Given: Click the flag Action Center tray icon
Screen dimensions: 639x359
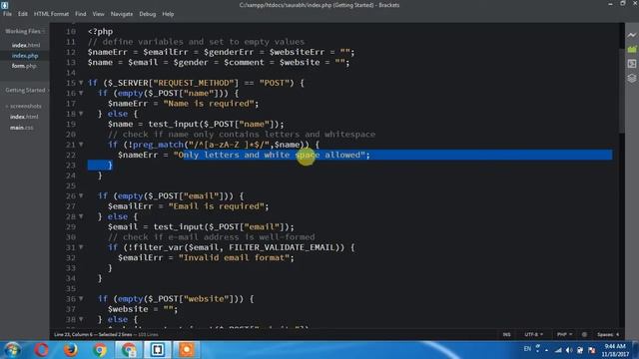Looking at the screenshot, I should click(592, 350).
